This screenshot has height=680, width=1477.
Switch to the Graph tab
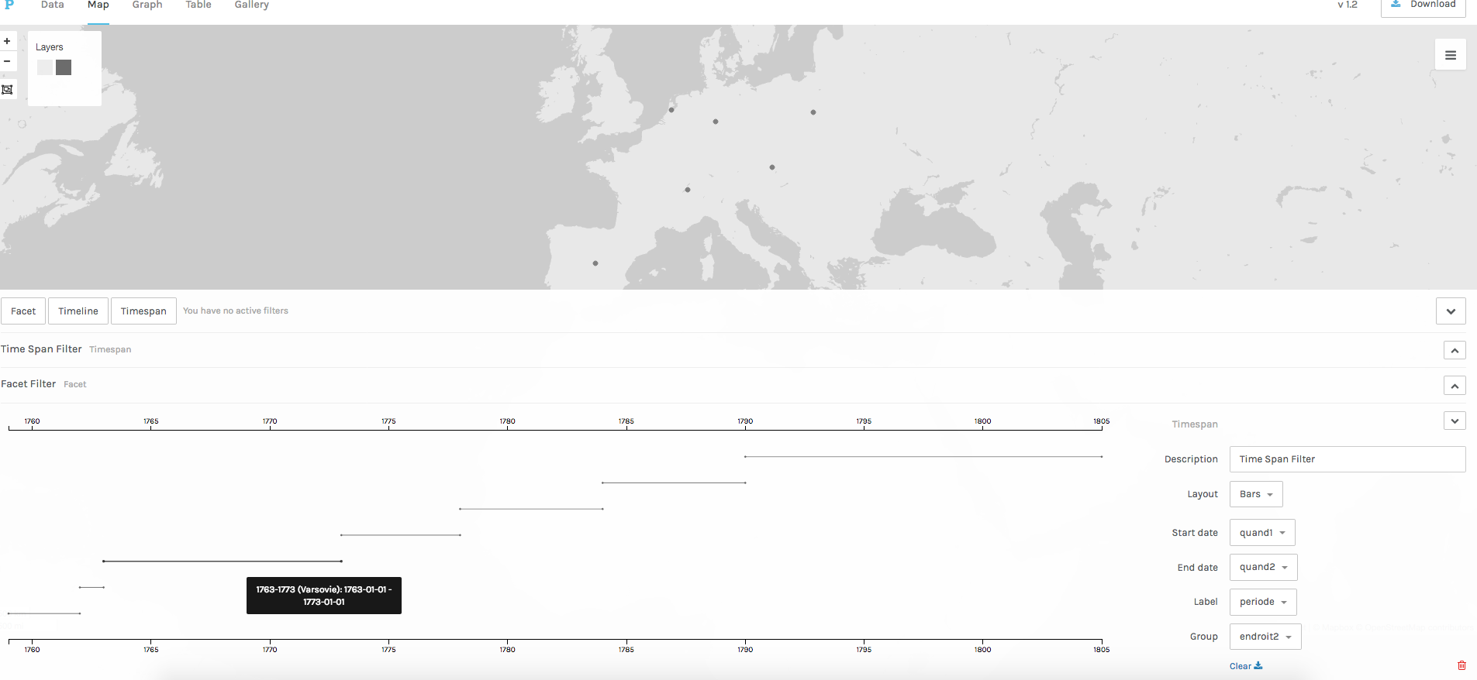[x=147, y=5]
